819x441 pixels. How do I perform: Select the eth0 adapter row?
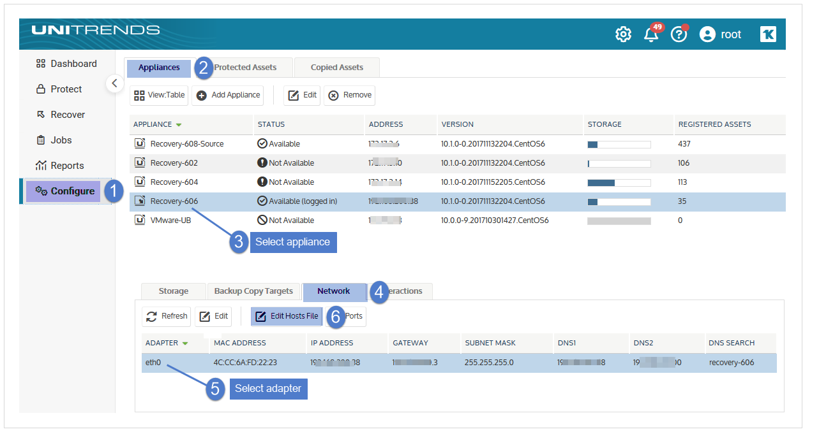click(460, 363)
